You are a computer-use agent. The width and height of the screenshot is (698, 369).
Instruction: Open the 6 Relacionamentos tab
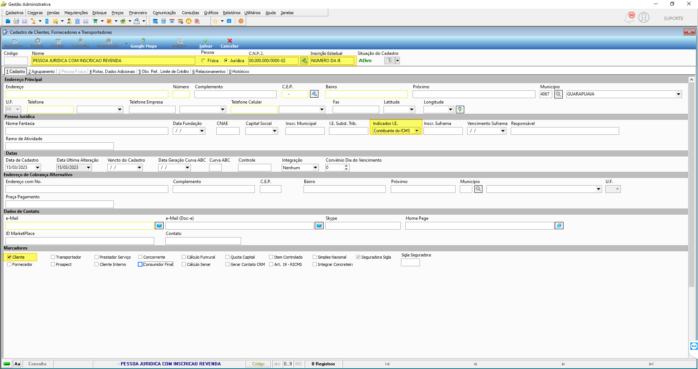[209, 72]
